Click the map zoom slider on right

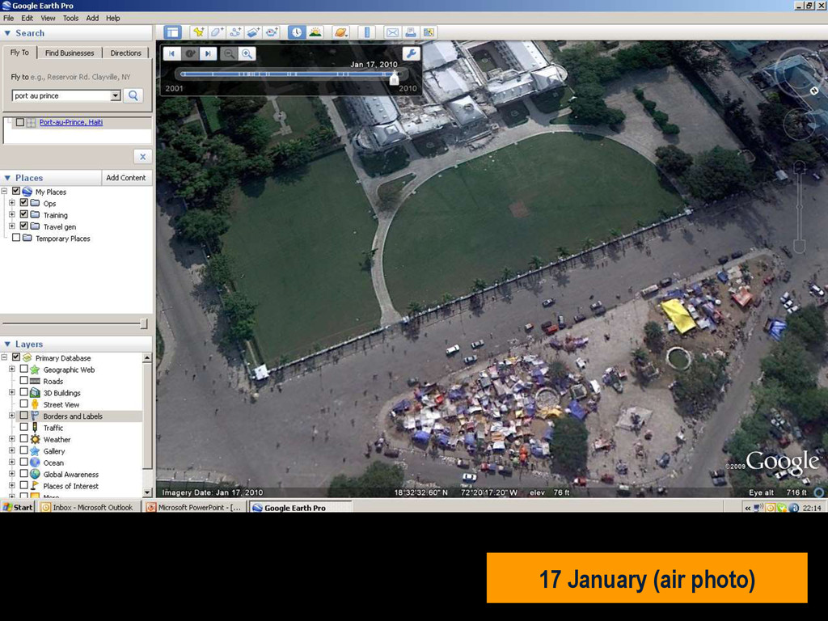tap(800, 206)
